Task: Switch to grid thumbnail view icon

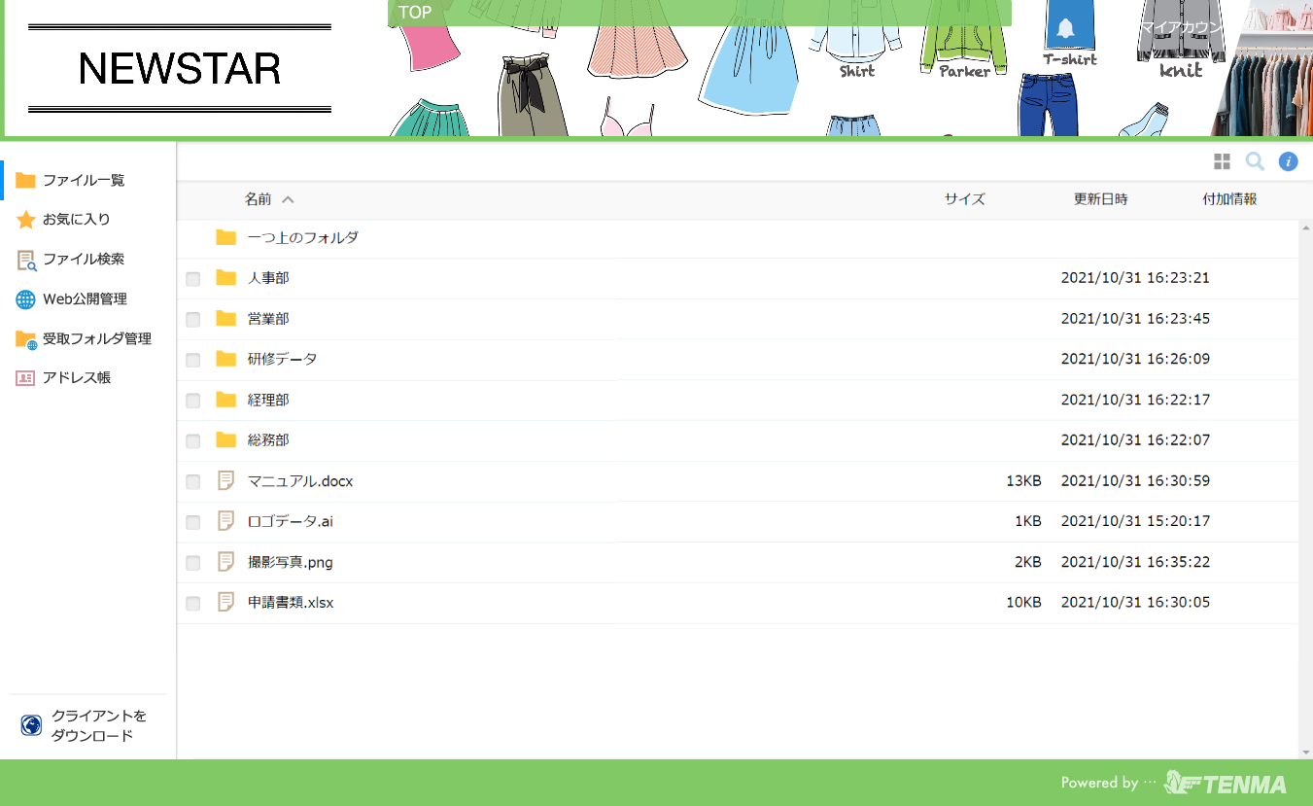Action: (x=1222, y=161)
